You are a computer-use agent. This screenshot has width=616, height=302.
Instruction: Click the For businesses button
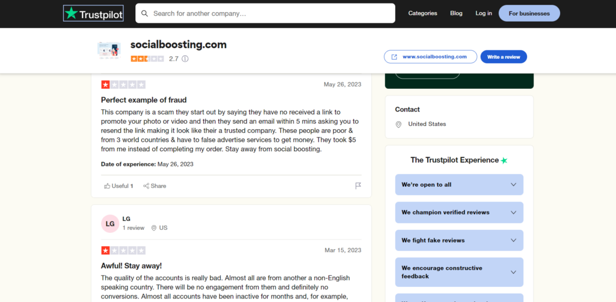pyautogui.click(x=529, y=13)
